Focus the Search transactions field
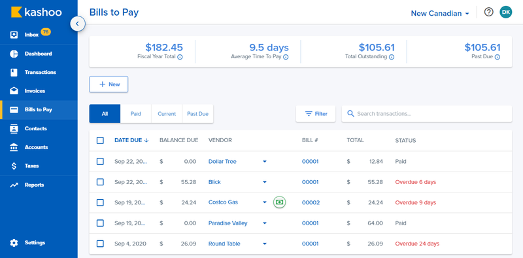Image resolution: width=523 pixels, height=258 pixels. click(x=427, y=114)
